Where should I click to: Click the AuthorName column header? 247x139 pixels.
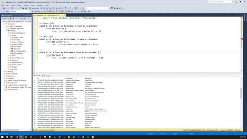pyautogui.click(x=69, y=78)
